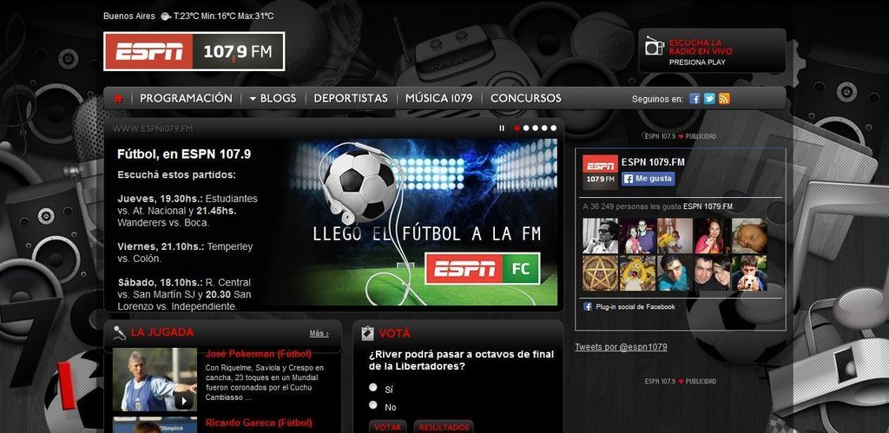The image size is (889, 433).
Task: Open the Twitter icon in the navigation bar
Action: click(709, 99)
